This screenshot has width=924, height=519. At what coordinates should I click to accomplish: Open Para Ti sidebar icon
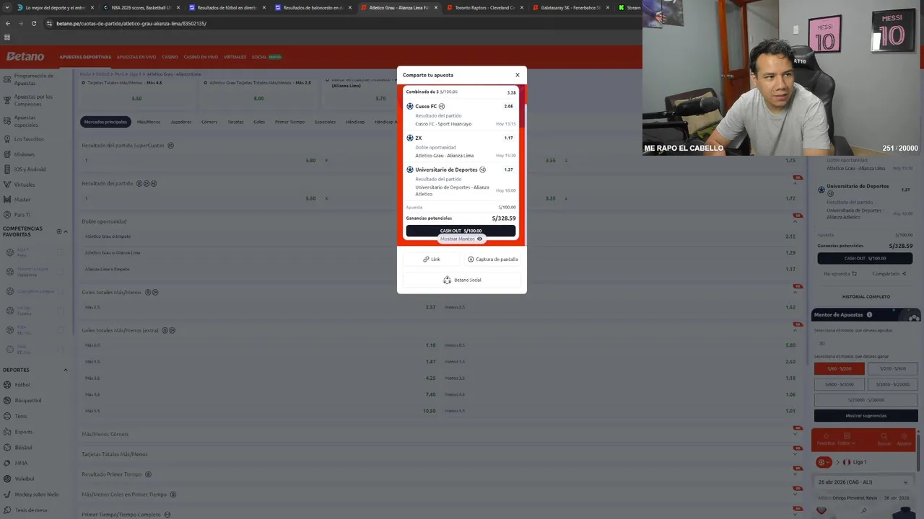pyautogui.click(x=6, y=215)
